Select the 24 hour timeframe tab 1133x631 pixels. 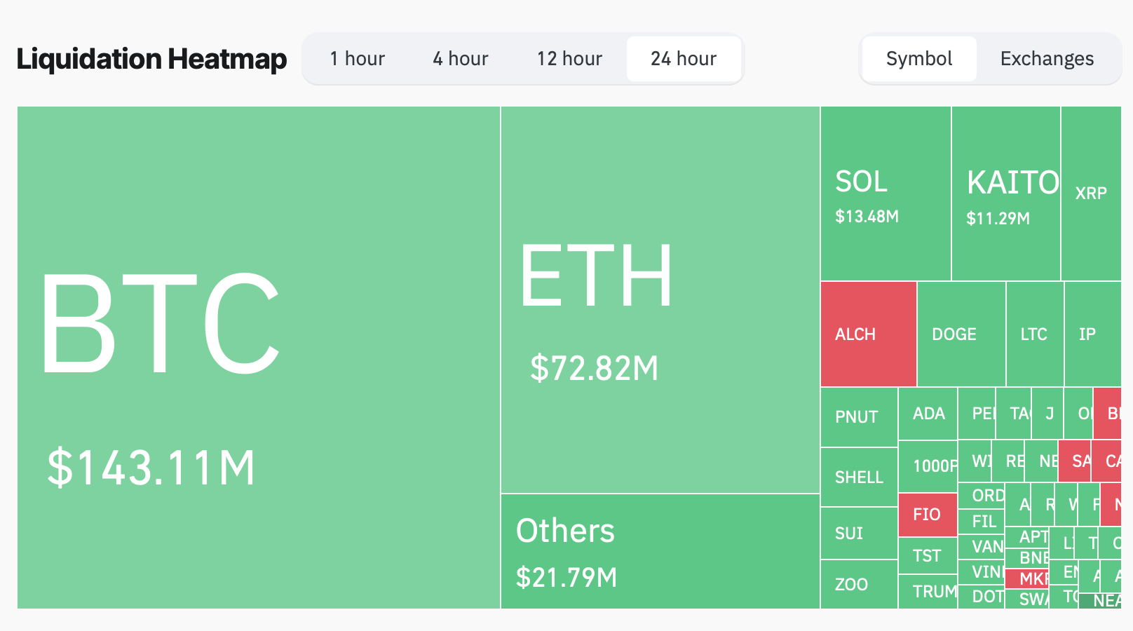click(684, 59)
